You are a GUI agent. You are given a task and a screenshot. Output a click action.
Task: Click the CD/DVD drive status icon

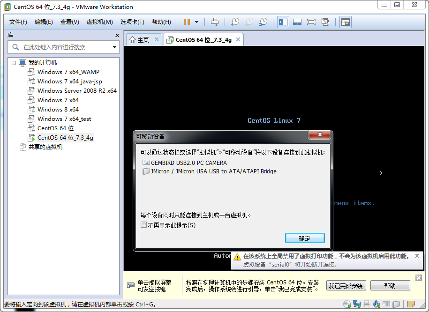pos(347,304)
